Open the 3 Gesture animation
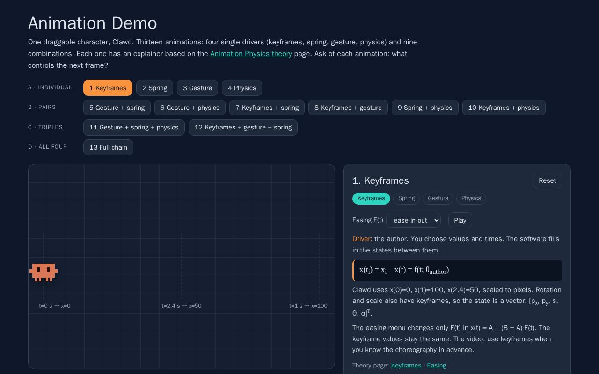Image resolution: width=599 pixels, height=374 pixels. point(197,88)
